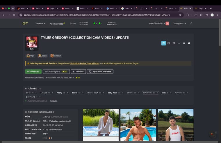Switch to the VW browser tab
The width and height of the screenshot is (221, 143).
point(37,8)
